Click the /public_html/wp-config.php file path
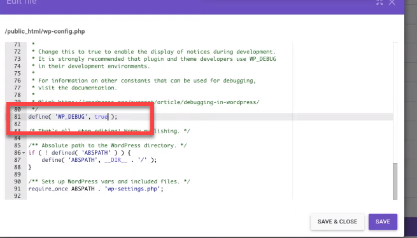 [45, 31]
